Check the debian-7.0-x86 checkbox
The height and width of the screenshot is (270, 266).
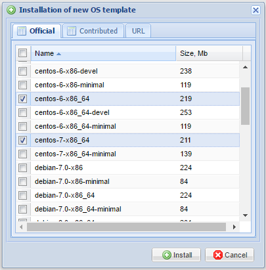pos(22,168)
